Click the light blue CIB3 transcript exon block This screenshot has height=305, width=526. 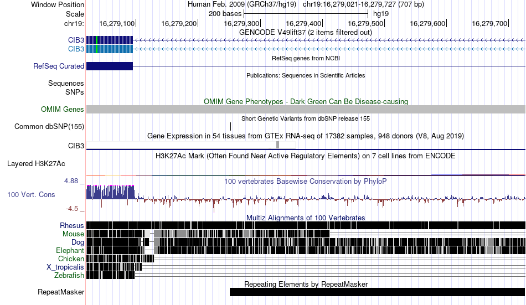pyautogui.click(x=110, y=49)
